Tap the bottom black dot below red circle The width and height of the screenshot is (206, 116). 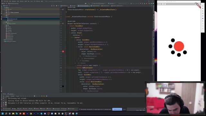point(179,55)
